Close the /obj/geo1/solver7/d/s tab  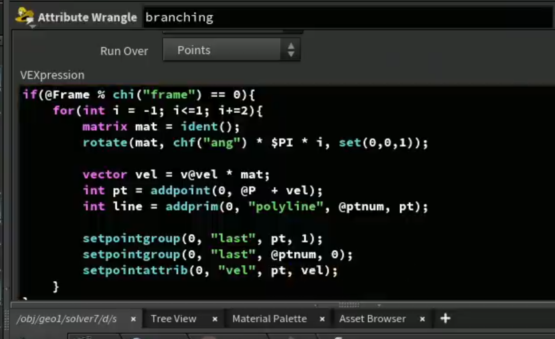133,319
